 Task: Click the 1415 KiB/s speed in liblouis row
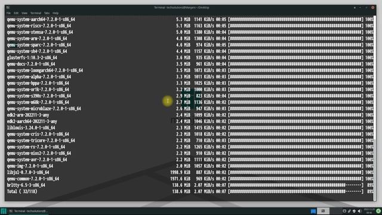coord(204,128)
